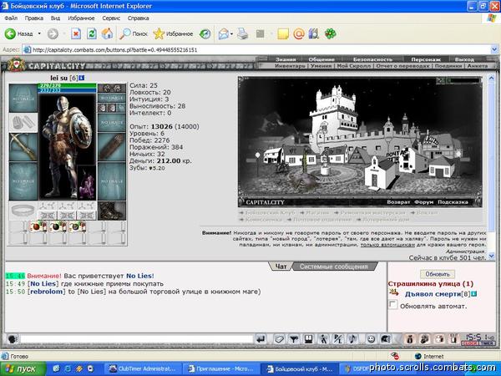
Task: Click the Start пуск button
Action: pos(23,369)
